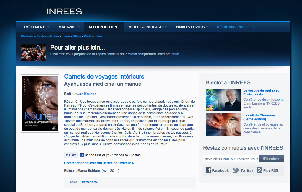Go to Dictionnaire submenu link

(93, 36)
